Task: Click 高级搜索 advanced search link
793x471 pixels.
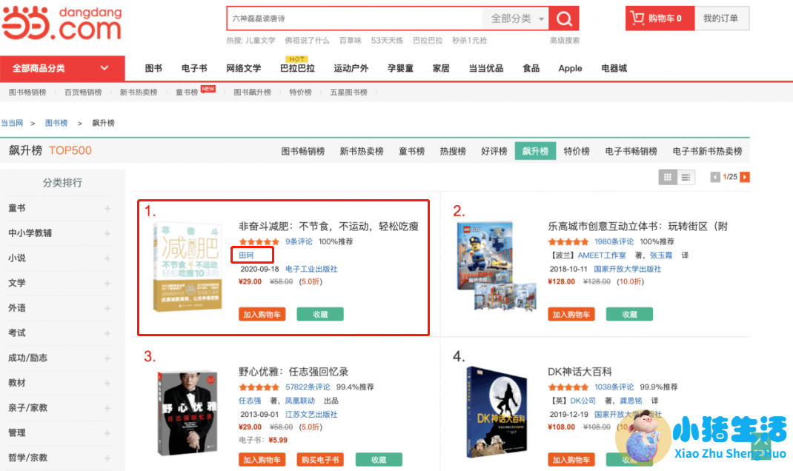Action: [565, 41]
